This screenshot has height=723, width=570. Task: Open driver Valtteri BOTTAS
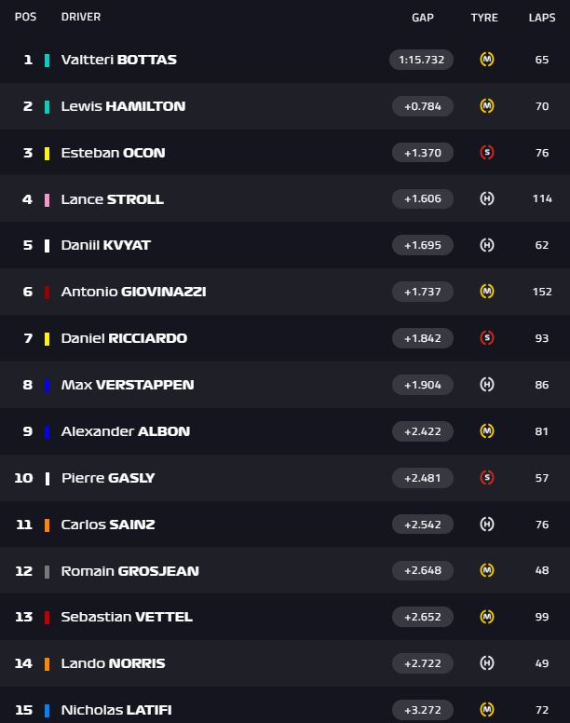[x=118, y=60]
